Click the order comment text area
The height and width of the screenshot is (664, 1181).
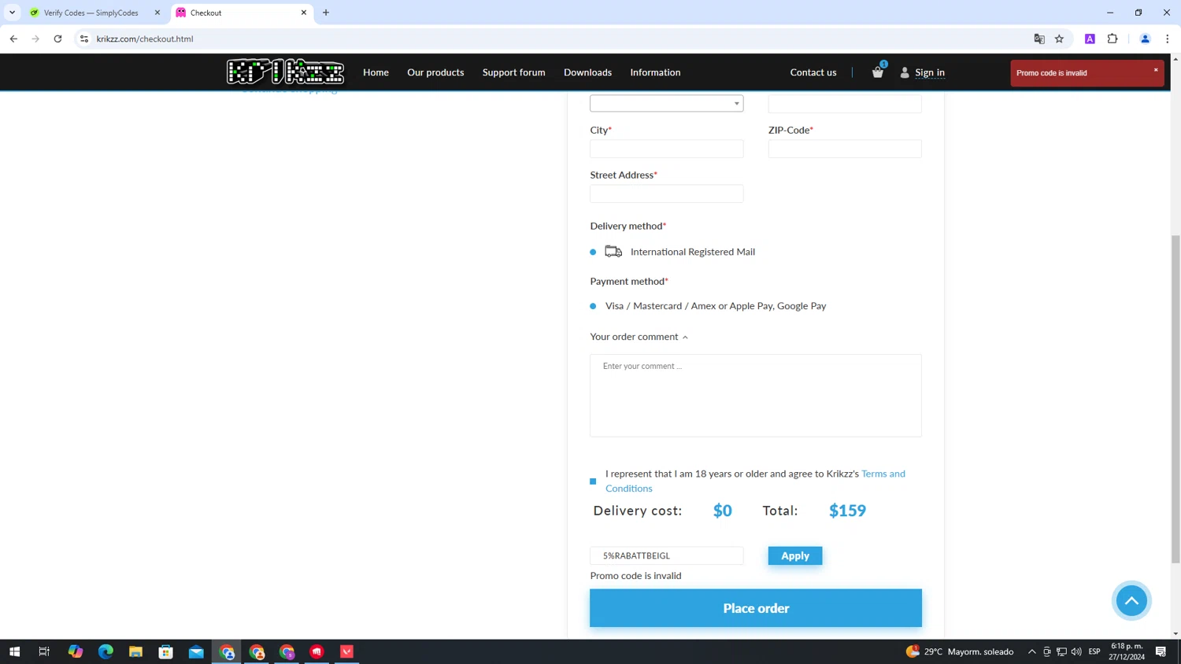[x=756, y=396]
